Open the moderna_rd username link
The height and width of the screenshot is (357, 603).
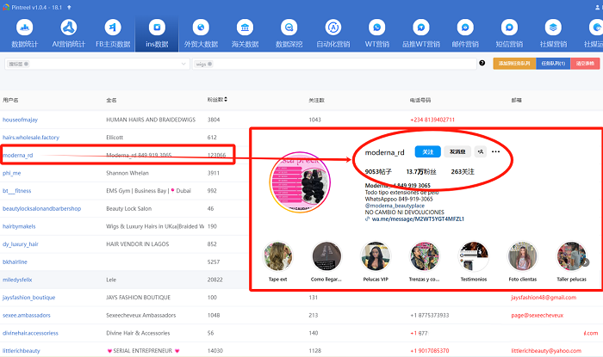[18, 156]
